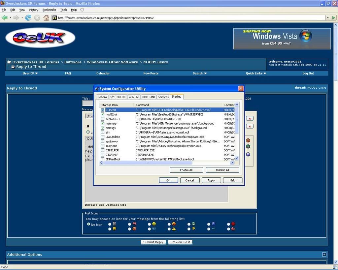The height and width of the screenshot is (270, 338).
Task: Click the startup list vertical scrollbar thumb
Action: (237, 120)
